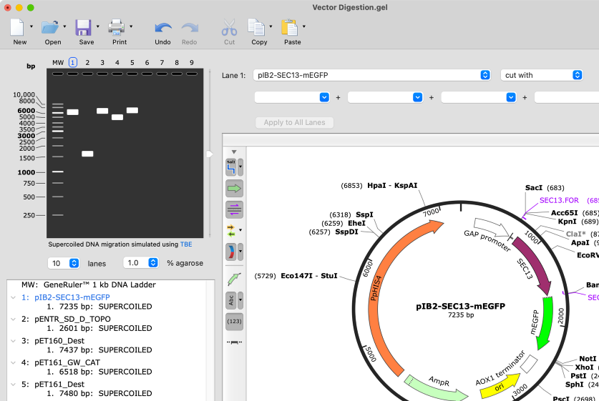Select lane 1 header on gel

point(72,62)
